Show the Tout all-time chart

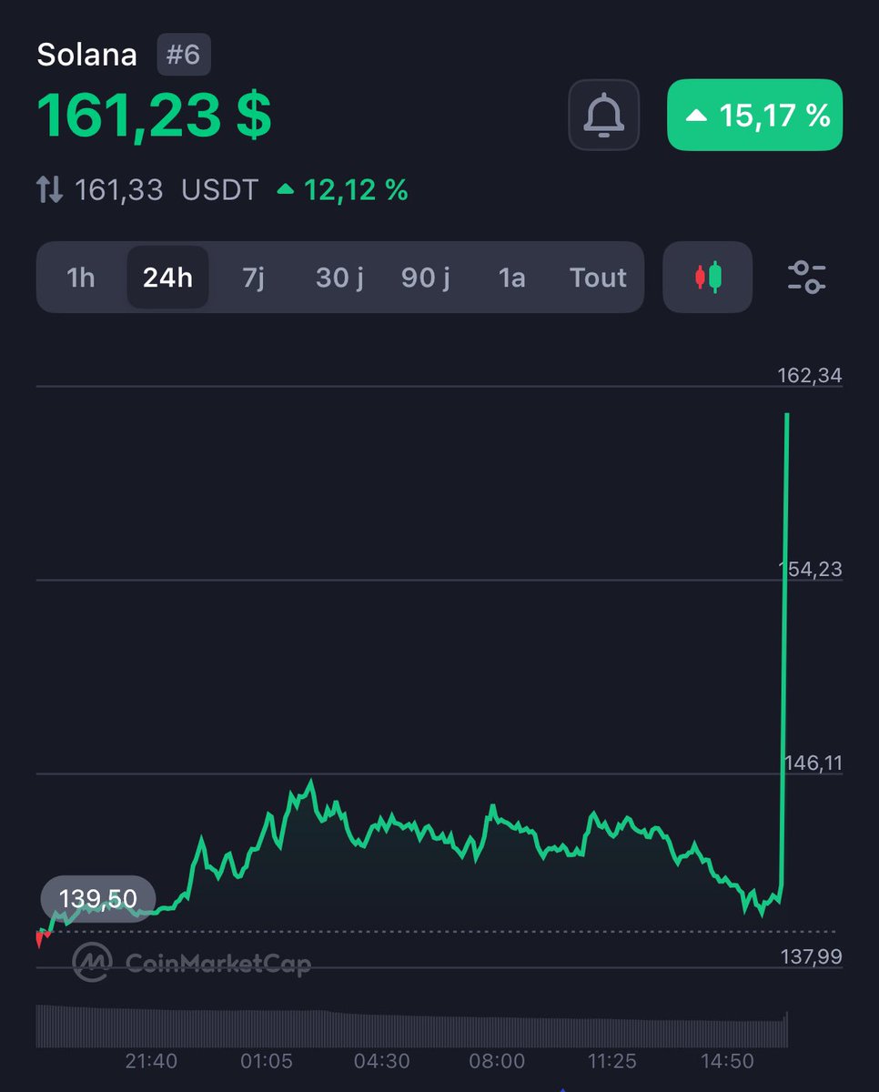click(598, 277)
